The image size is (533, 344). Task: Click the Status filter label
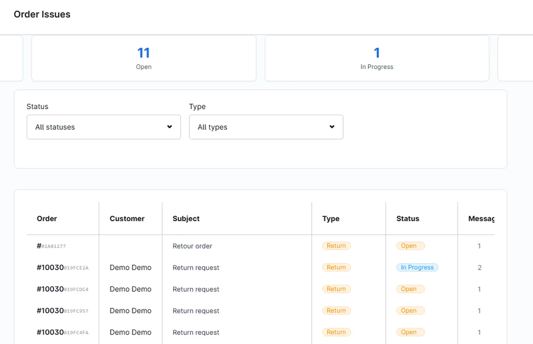click(37, 107)
